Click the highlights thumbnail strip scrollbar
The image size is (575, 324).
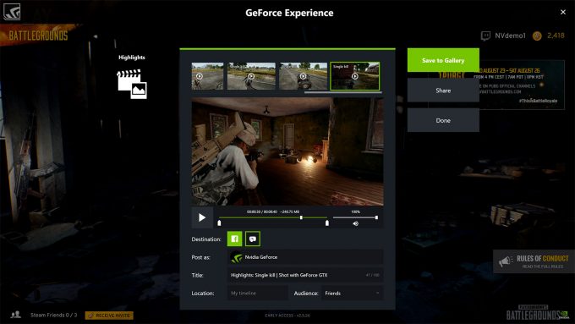tap(342, 92)
